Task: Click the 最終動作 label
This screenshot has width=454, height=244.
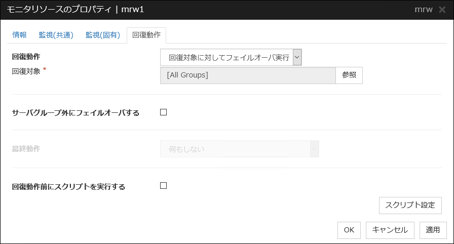Action: tap(26, 149)
